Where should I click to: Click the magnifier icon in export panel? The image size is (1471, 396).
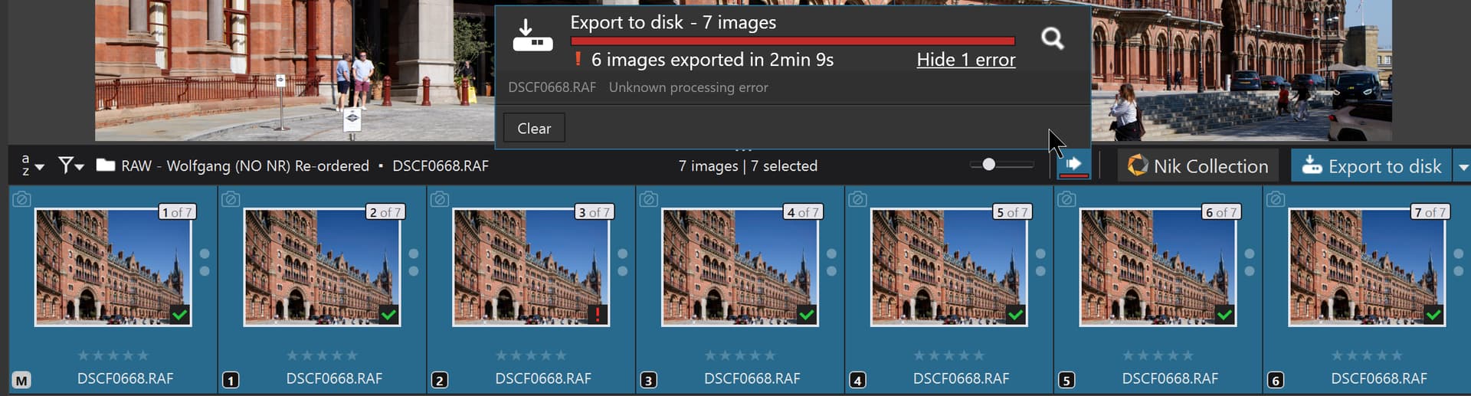pyautogui.click(x=1053, y=38)
